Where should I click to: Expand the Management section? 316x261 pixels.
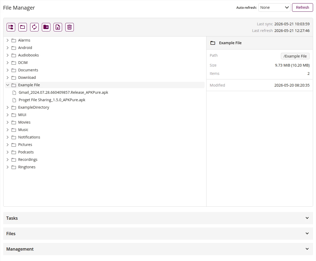tap(158, 249)
